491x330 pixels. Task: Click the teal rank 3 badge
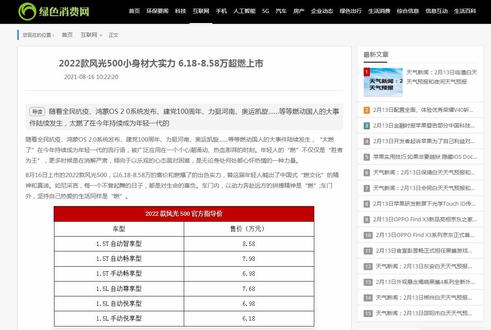(367, 126)
